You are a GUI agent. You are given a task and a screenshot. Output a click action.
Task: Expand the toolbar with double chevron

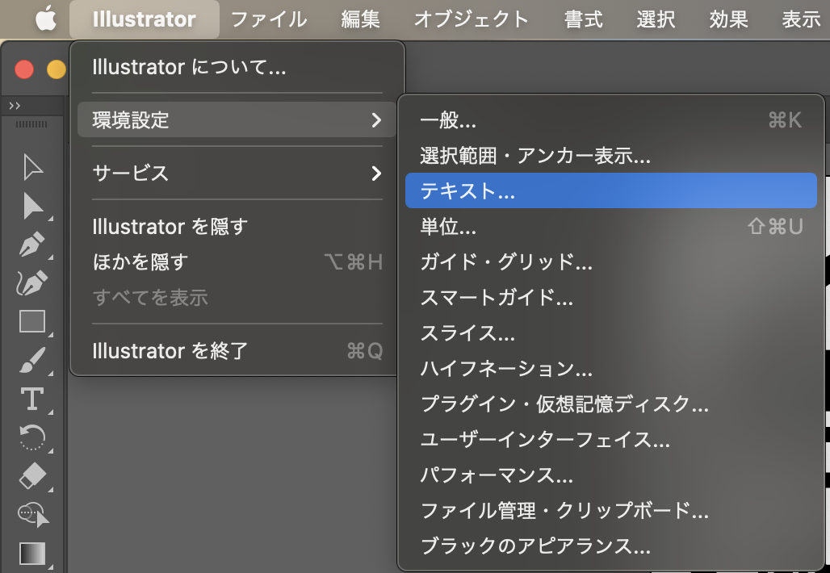[x=15, y=106]
